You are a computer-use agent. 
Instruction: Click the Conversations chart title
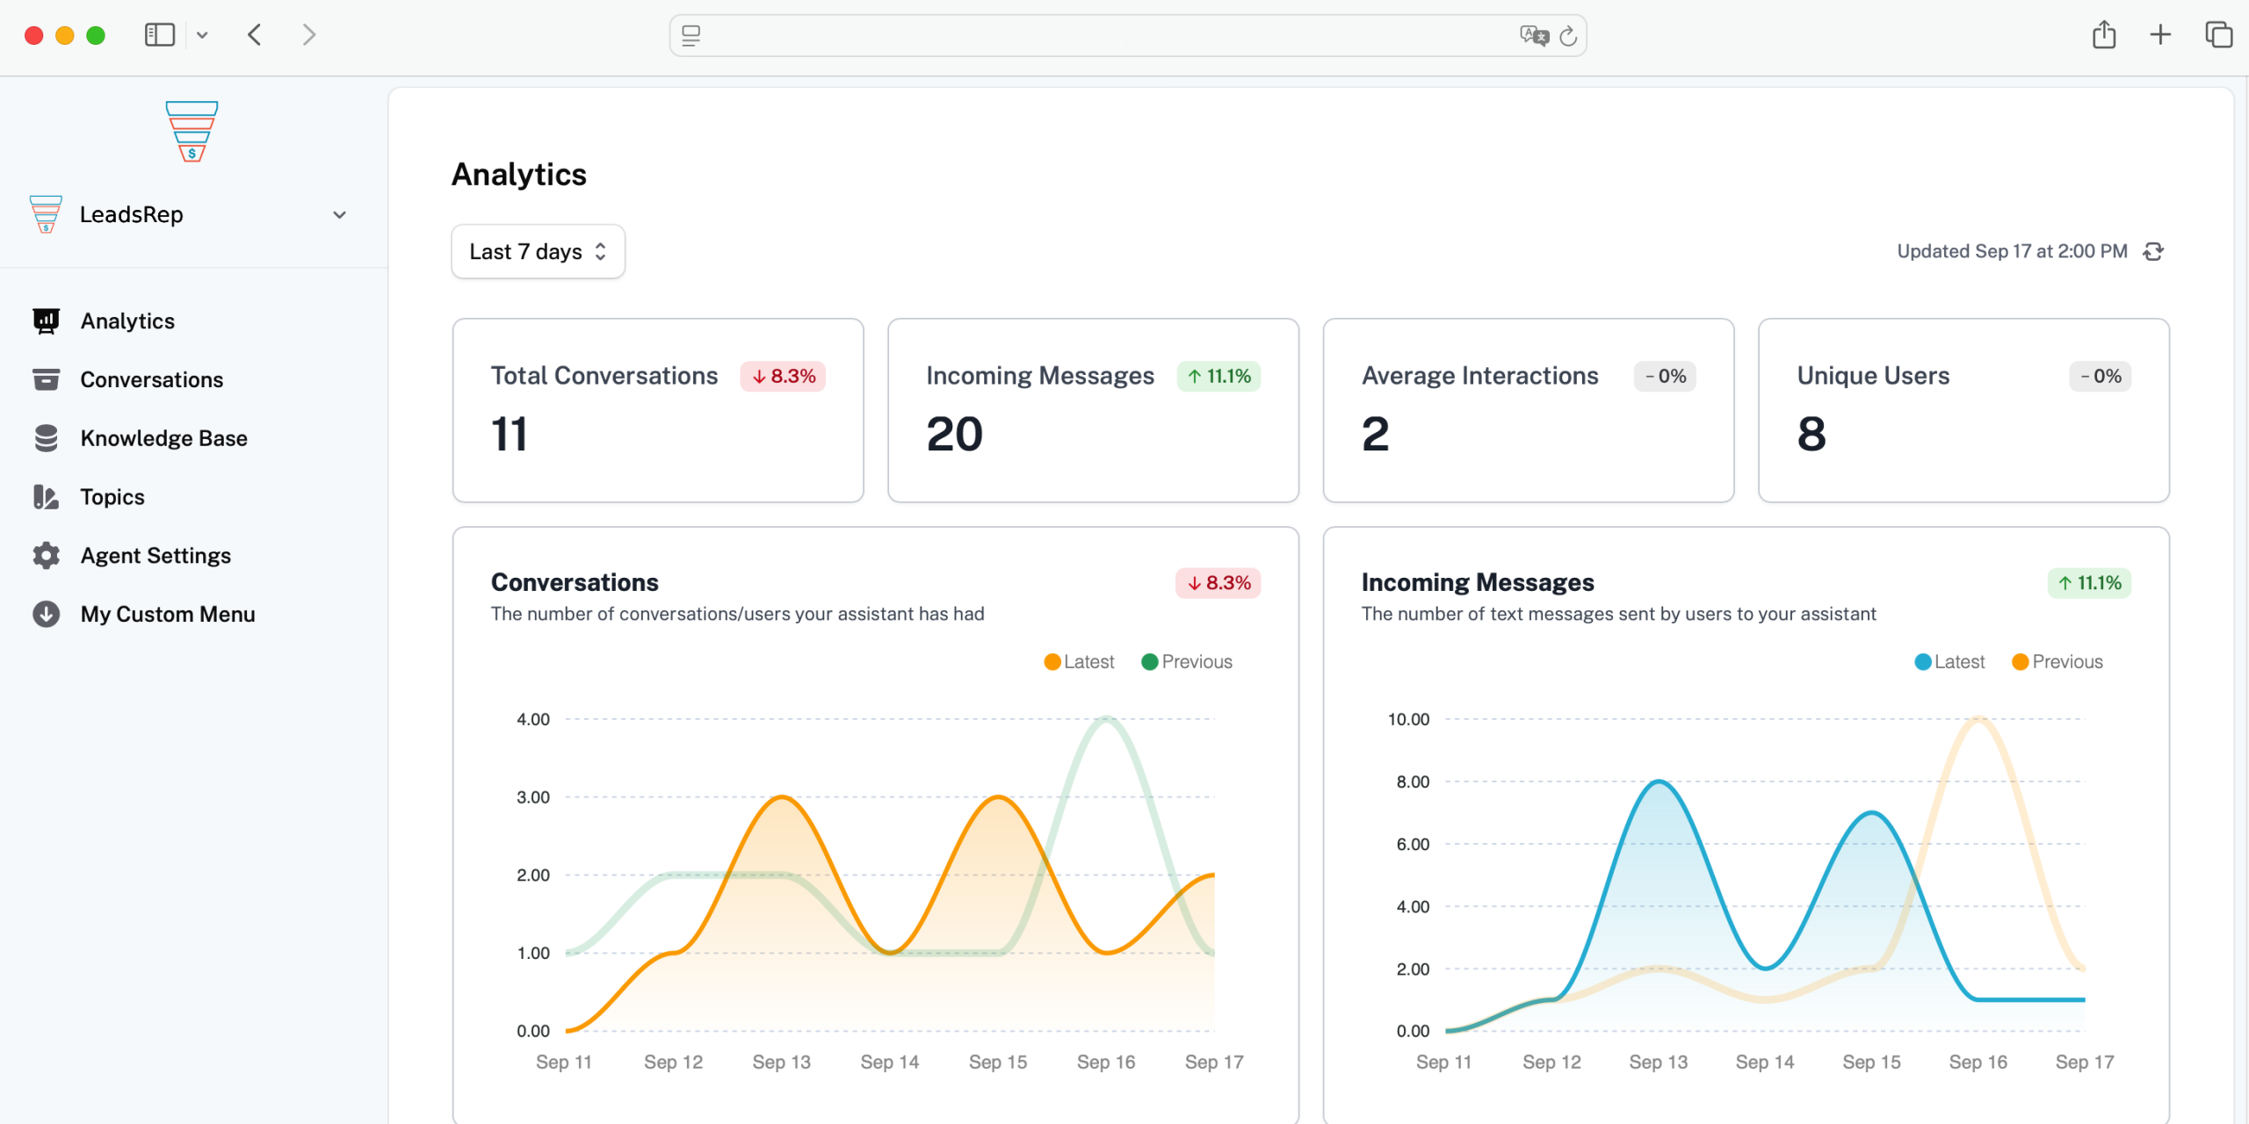click(x=575, y=582)
